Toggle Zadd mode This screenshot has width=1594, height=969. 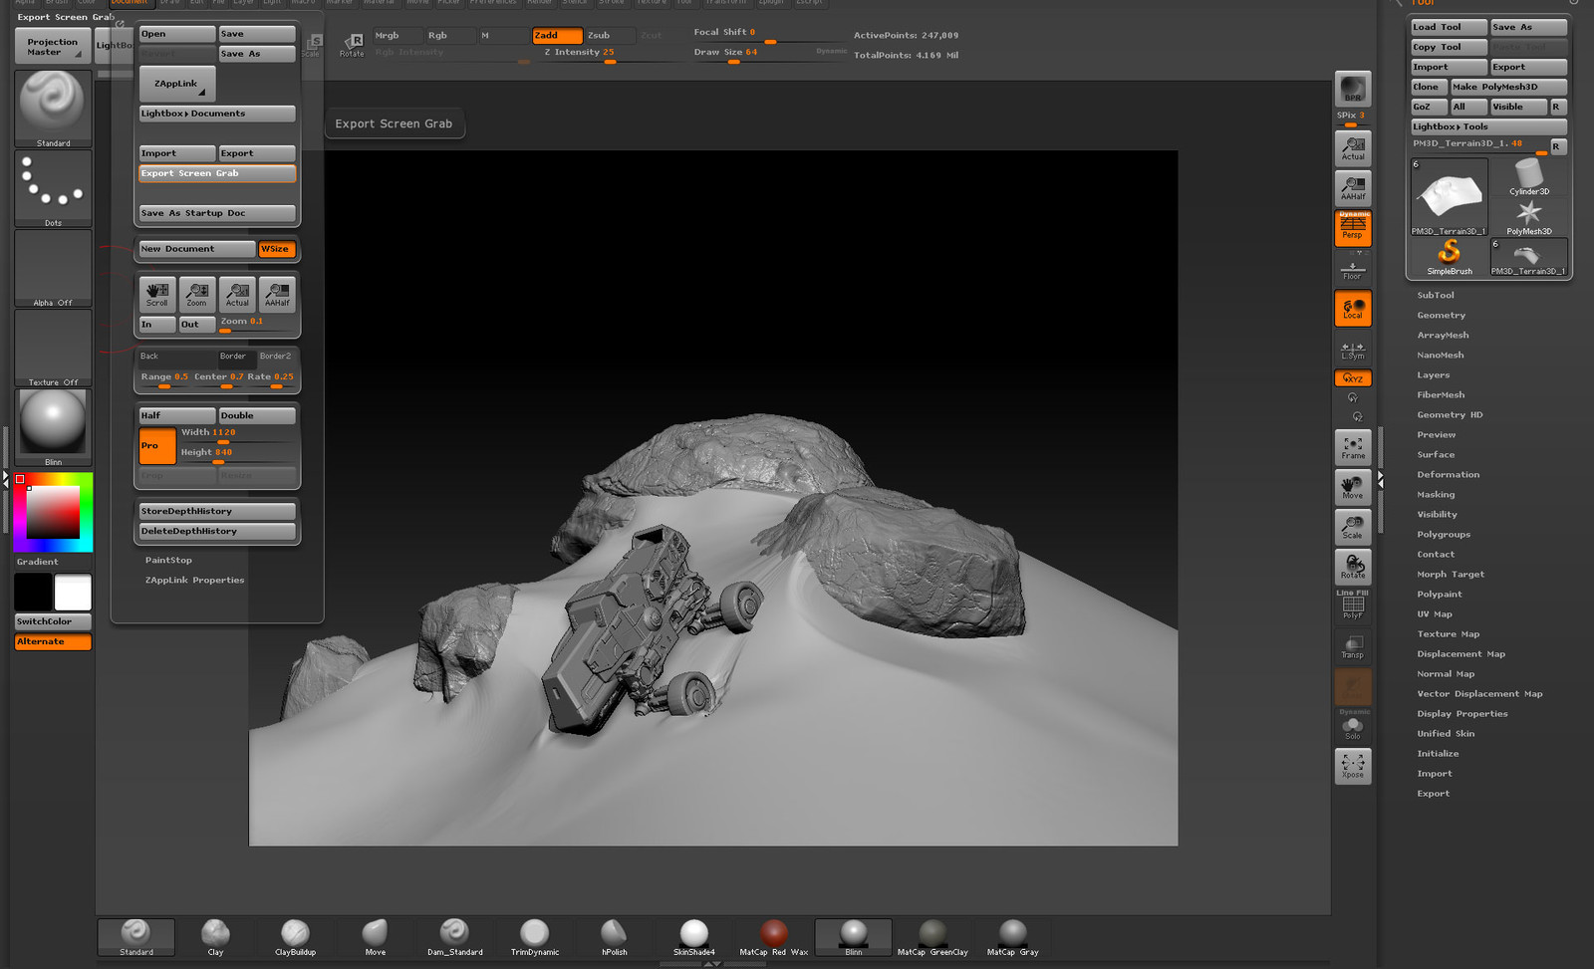[558, 35]
